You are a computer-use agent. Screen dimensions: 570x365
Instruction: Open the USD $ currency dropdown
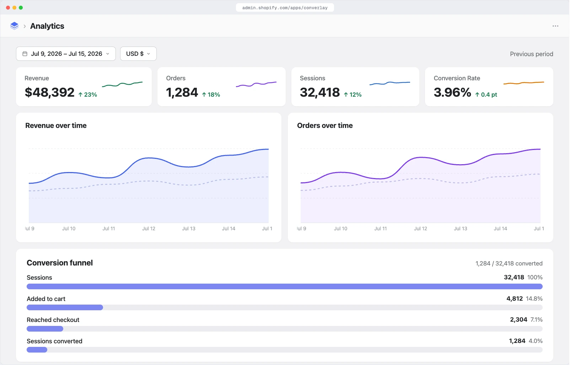138,54
